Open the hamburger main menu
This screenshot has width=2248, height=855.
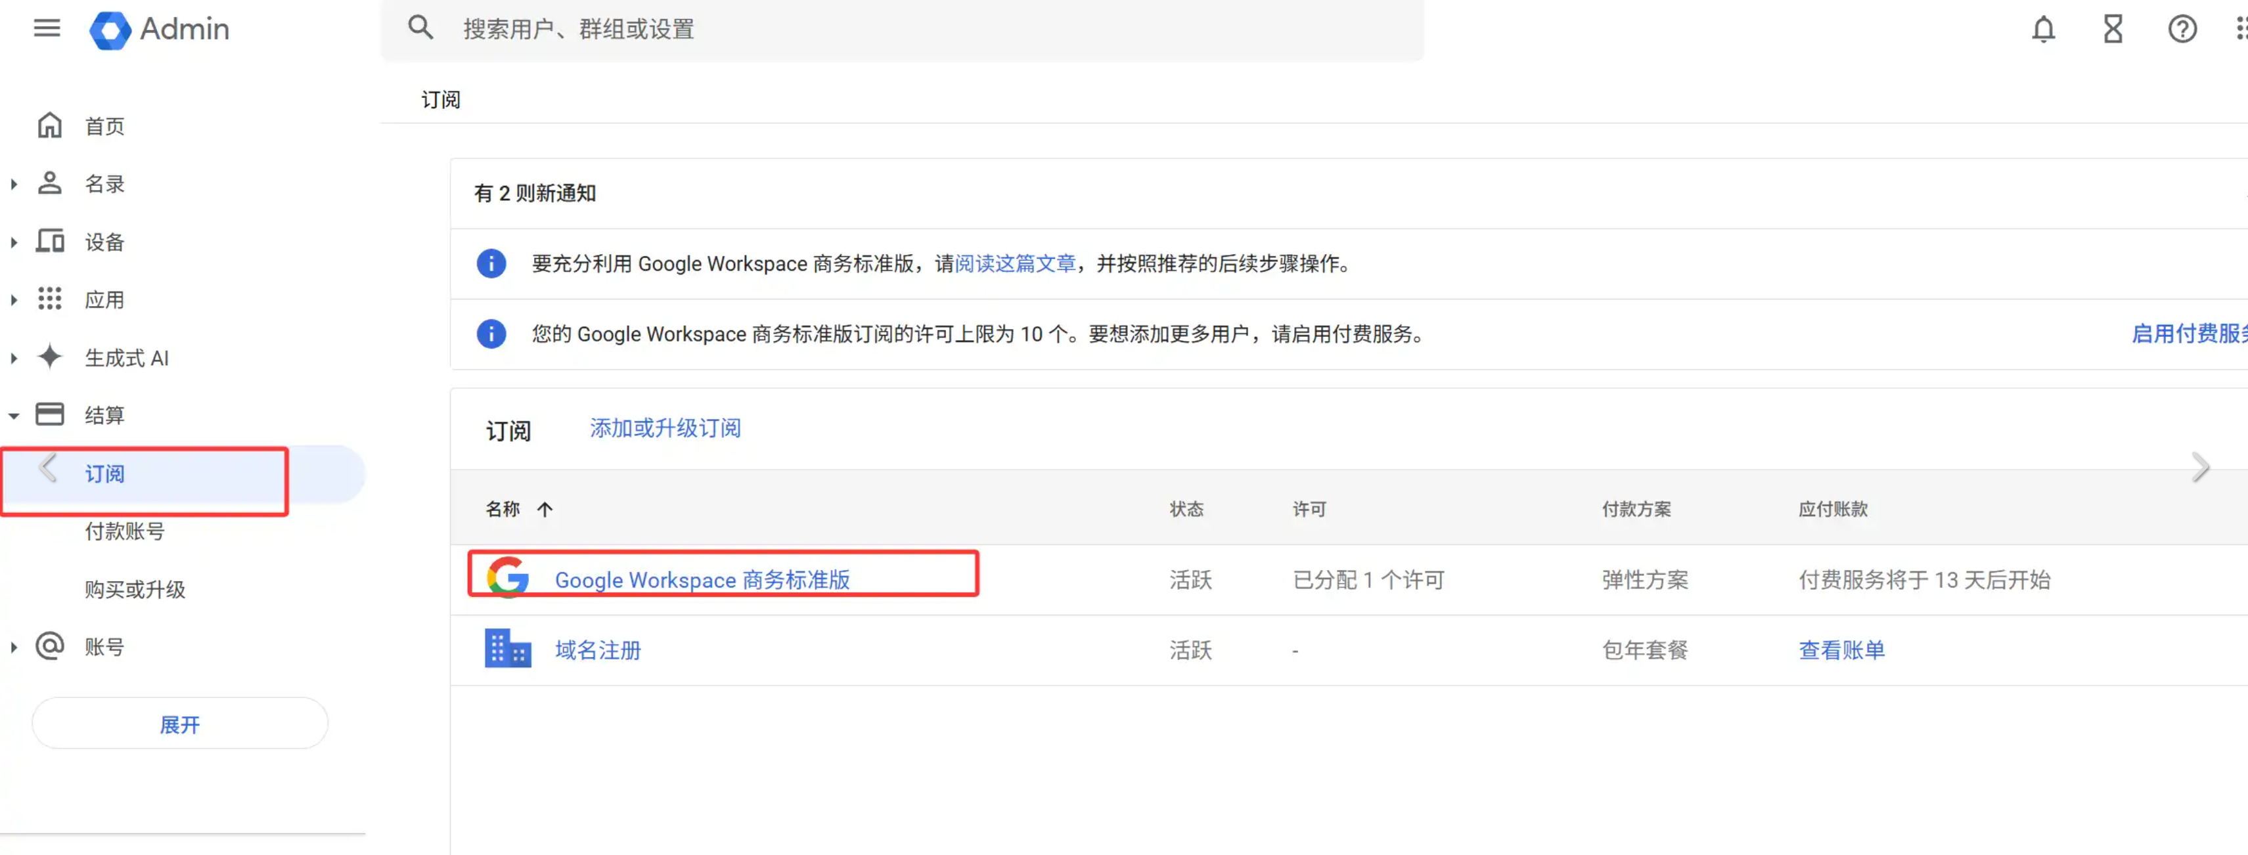[x=47, y=29]
